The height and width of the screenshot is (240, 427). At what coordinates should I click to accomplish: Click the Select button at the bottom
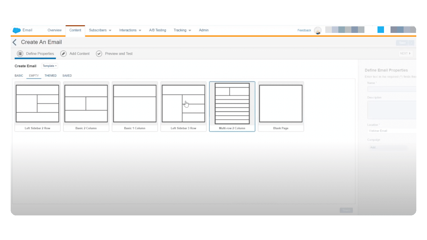346,210
